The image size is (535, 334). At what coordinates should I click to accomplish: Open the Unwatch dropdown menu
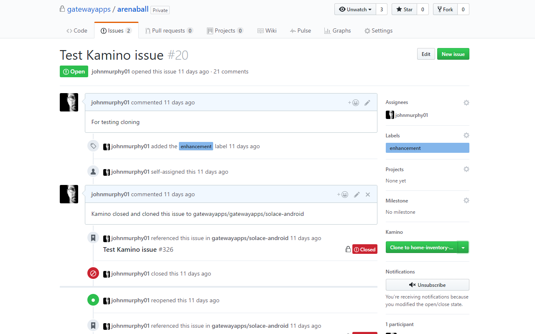[x=355, y=10]
